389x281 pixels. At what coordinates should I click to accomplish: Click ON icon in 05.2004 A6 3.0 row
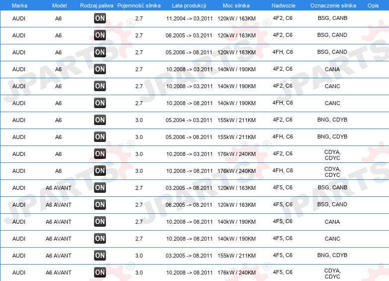pyautogui.click(x=99, y=120)
